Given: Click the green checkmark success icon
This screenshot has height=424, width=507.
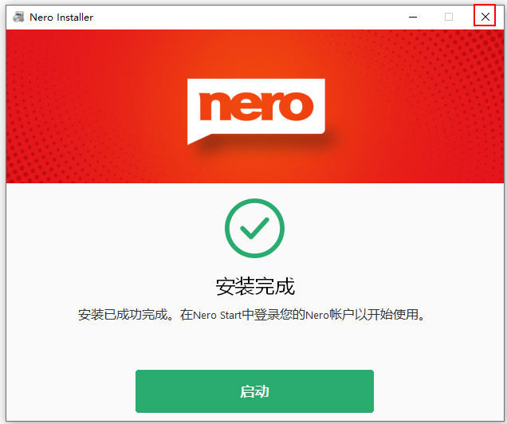Looking at the screenshot, I should point(254,228).
